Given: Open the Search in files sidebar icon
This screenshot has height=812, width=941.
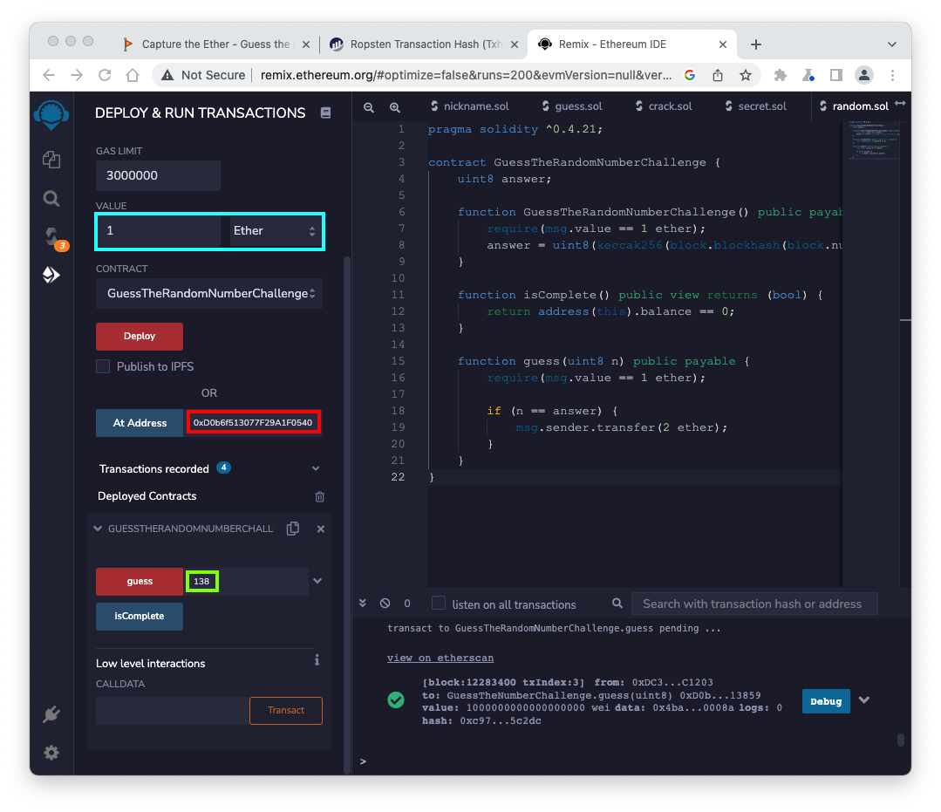Looking at the screenshot, I should pyautogui.click(x=51, y=199).
